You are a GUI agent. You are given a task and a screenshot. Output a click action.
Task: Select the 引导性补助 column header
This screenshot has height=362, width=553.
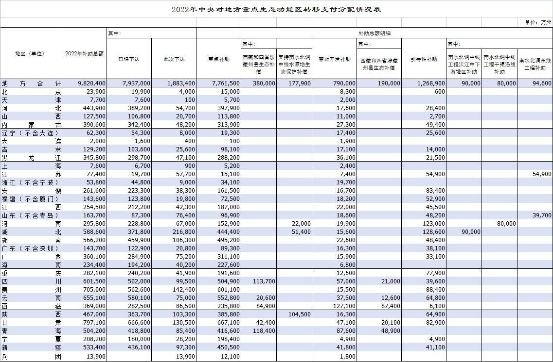click(424, 59)
